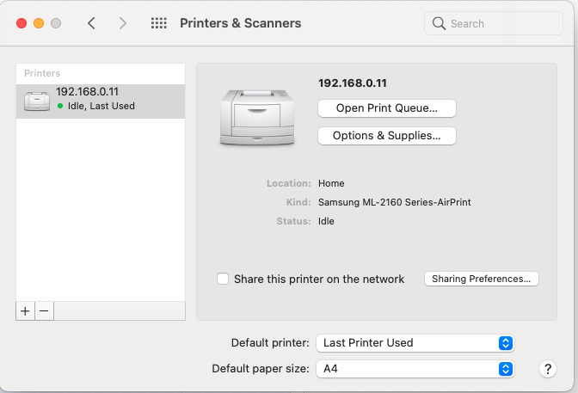Expand the Default printer dropdown
The image size is (578, 393).
coord(415,342)
